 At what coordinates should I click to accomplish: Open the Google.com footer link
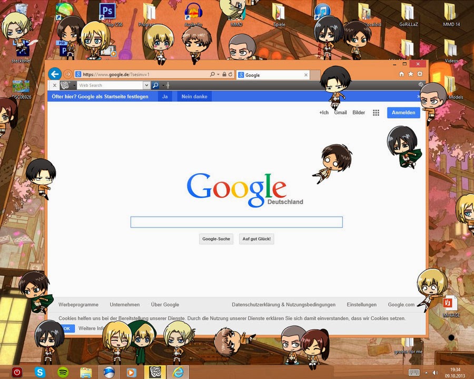click(x=401, y=305)
